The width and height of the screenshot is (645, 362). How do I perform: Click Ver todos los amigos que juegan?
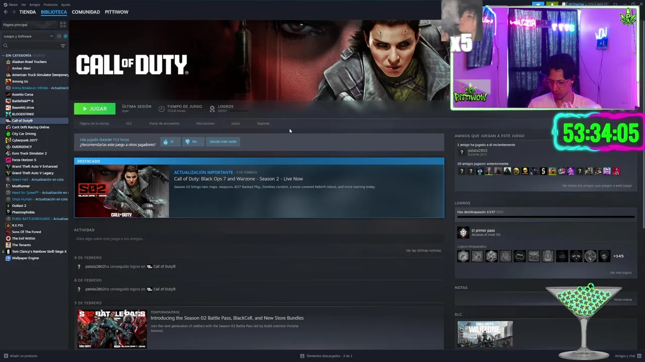[x=597, y=186]
